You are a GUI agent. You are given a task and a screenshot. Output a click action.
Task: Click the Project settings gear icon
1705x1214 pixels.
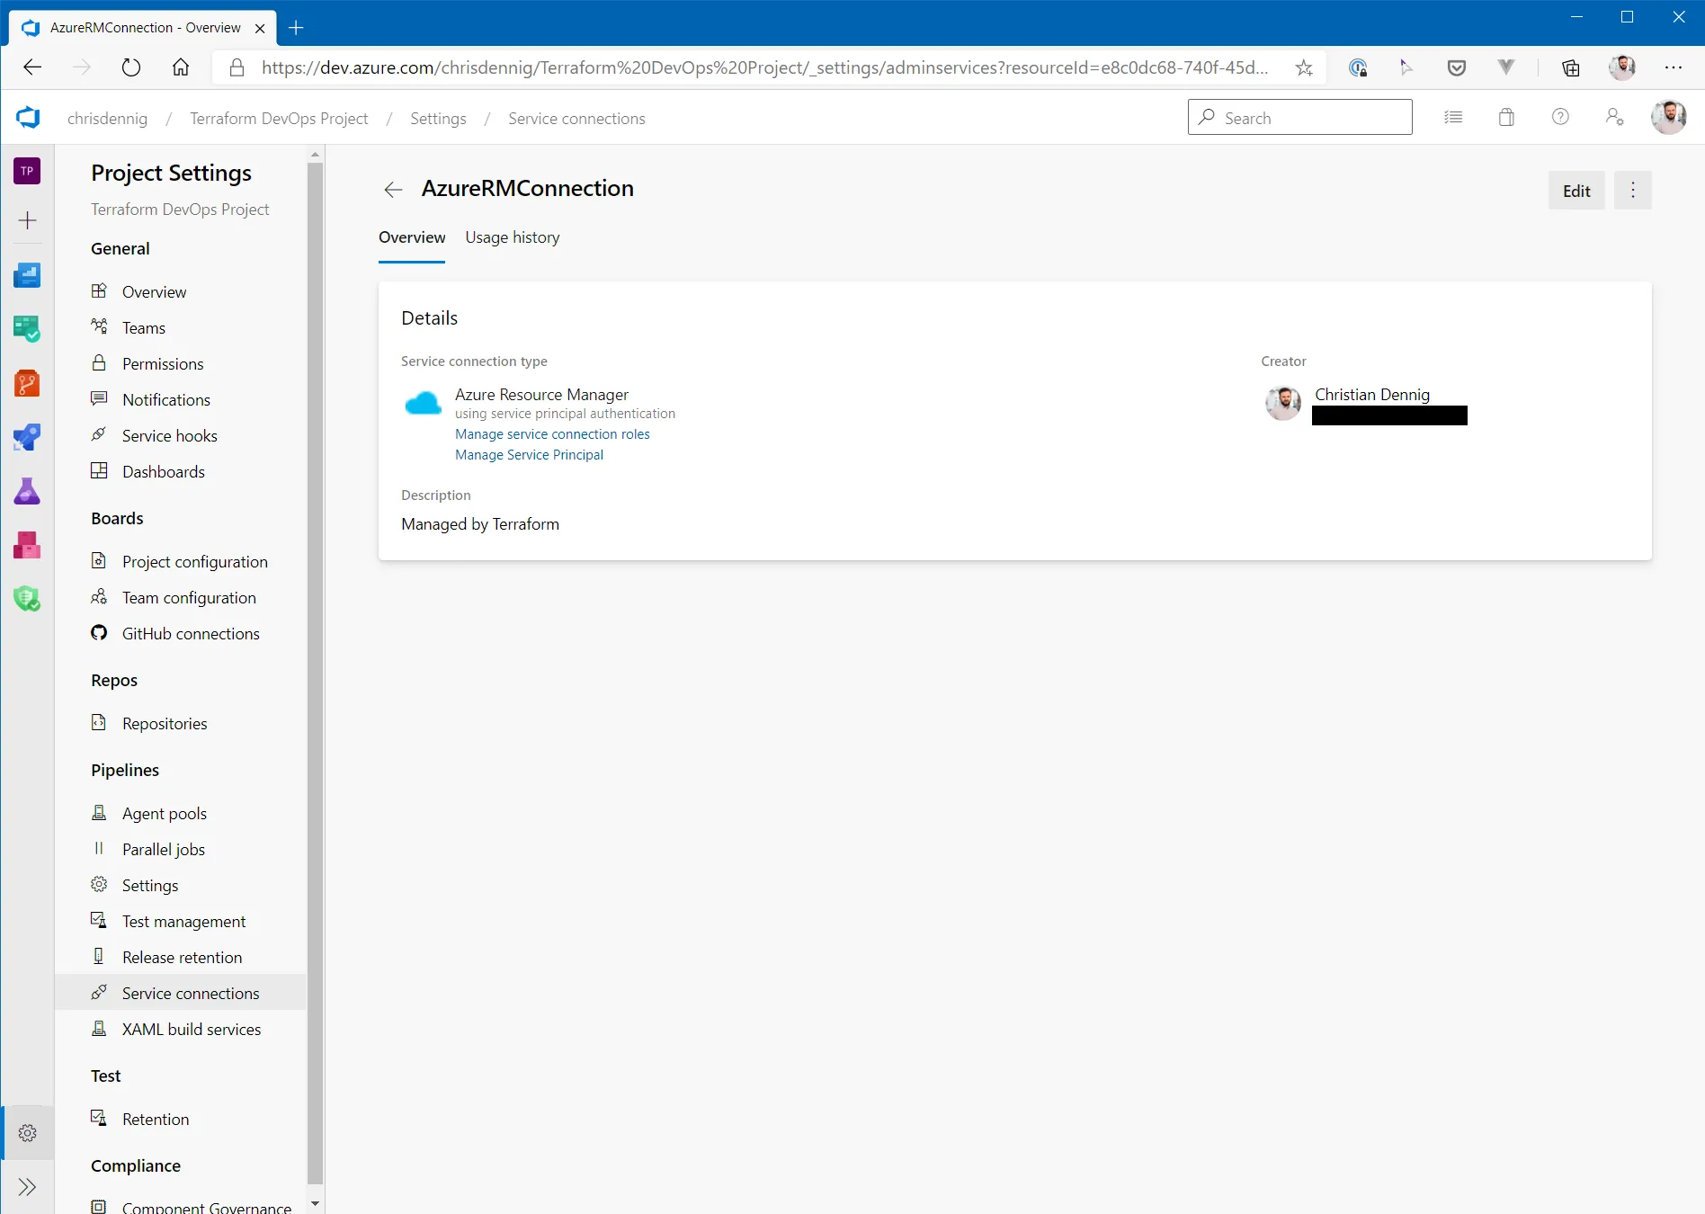tap(27, 1133)
